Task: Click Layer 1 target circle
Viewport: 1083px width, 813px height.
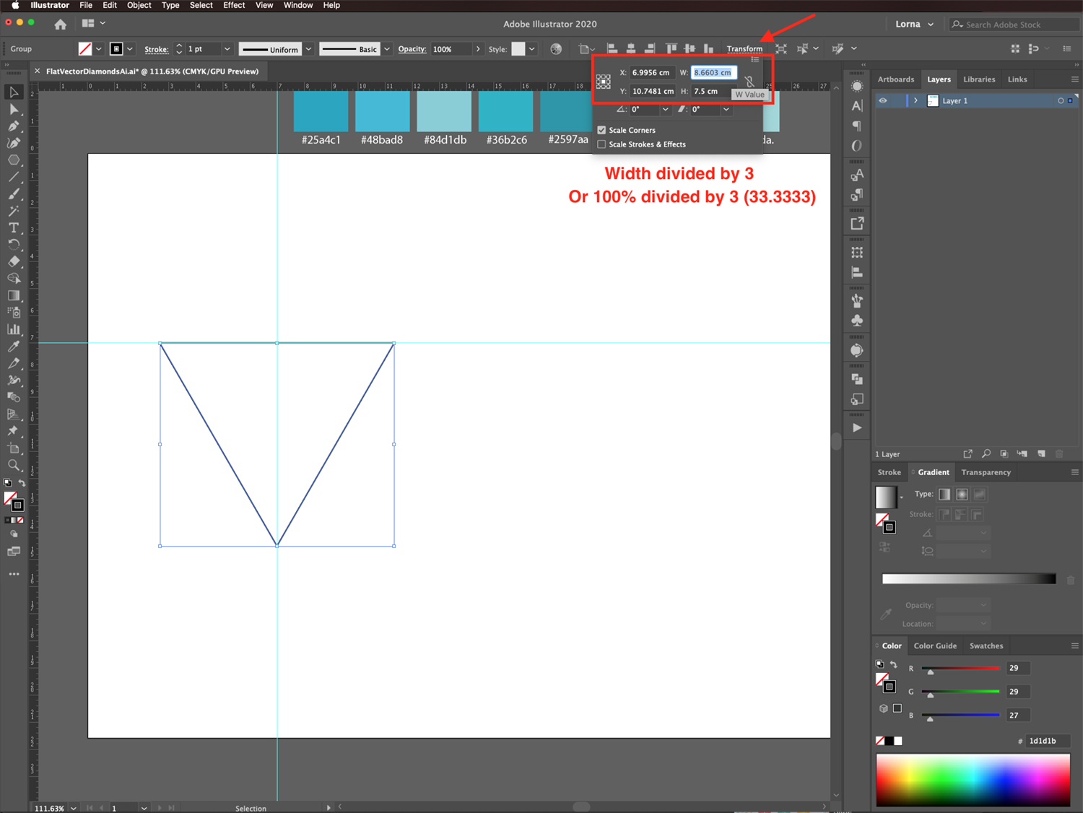Action: 1061,101
